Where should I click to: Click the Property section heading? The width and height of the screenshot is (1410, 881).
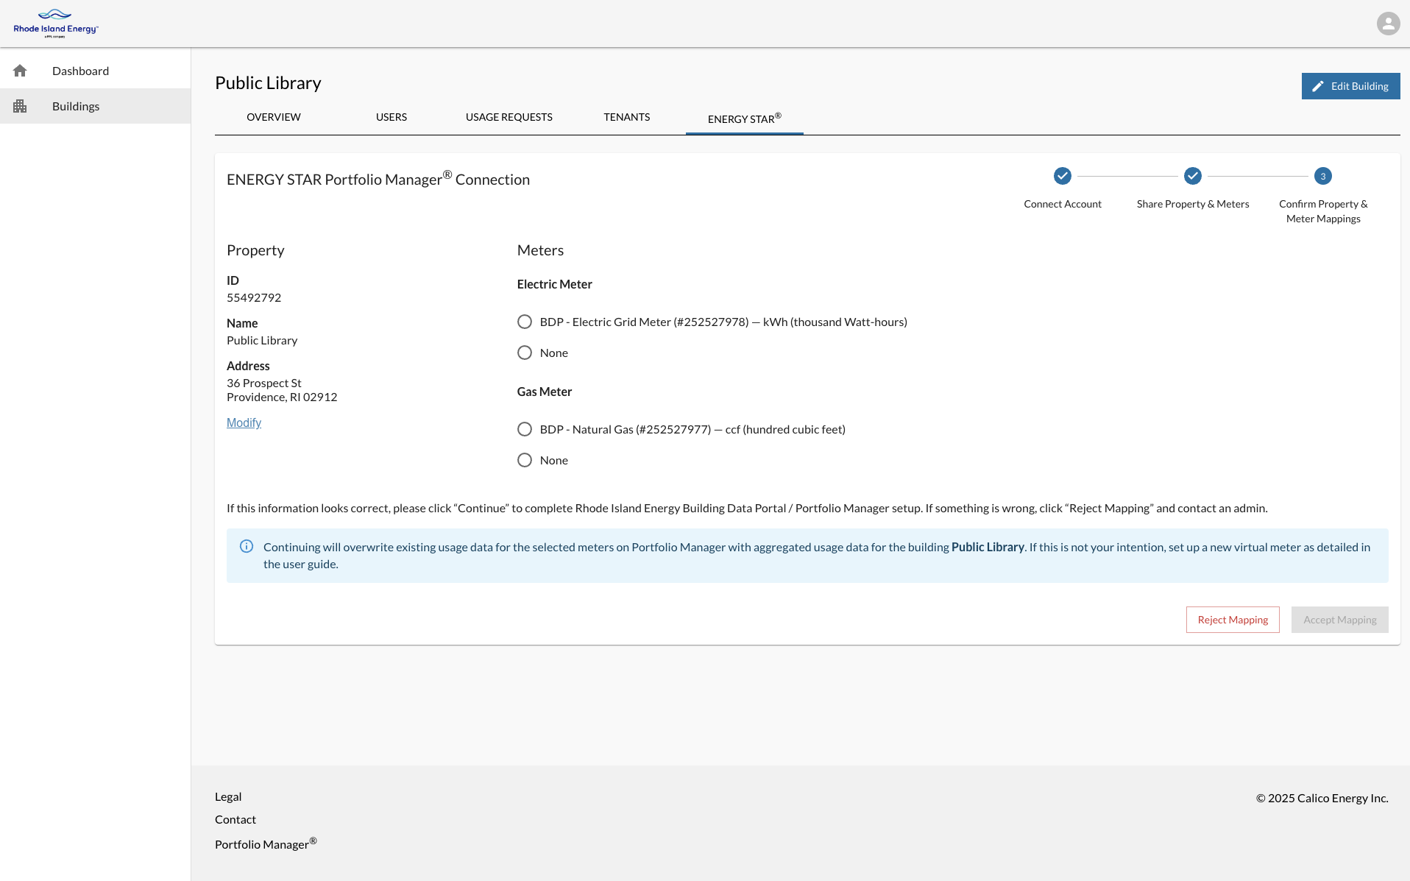pos(255,250)
